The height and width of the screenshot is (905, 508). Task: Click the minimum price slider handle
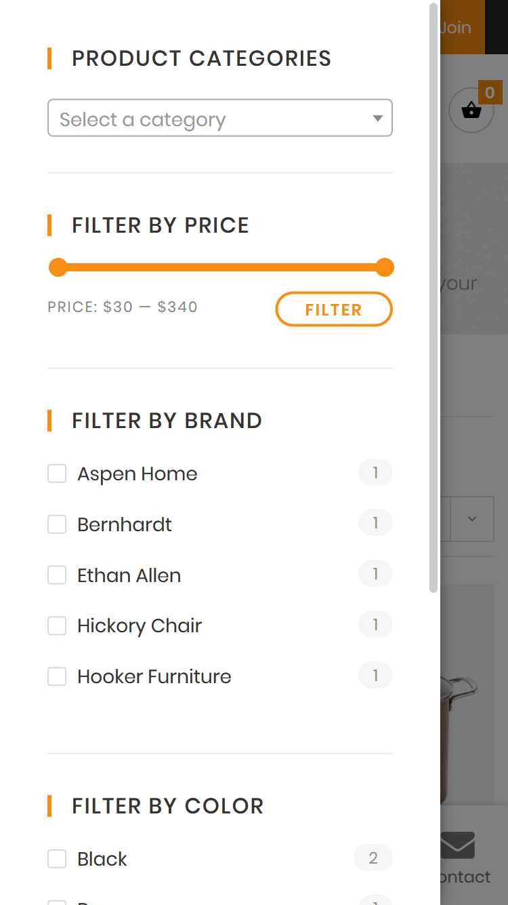click(58, 267)
